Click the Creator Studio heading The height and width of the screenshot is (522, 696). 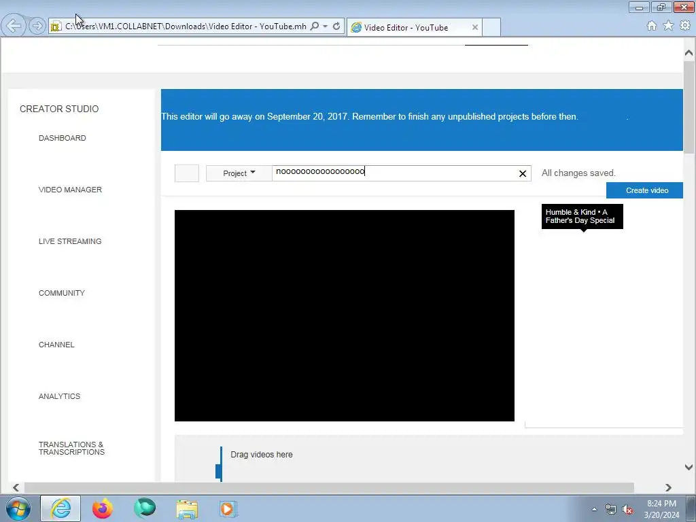(x=59, y=109)
